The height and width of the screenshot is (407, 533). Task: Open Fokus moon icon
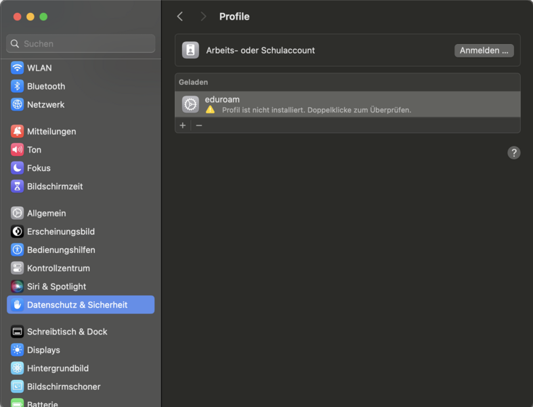click(x=17, y=168)
